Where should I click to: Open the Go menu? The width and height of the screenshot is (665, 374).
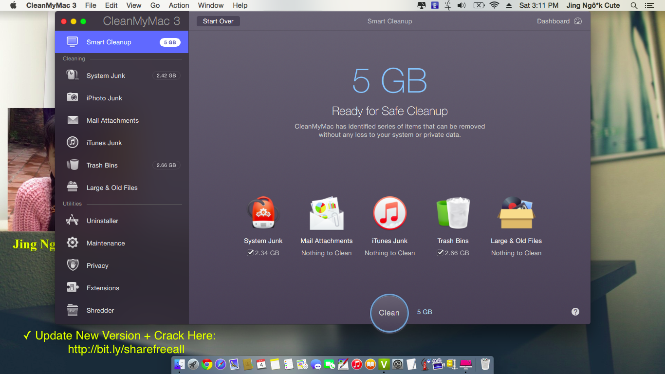(x=155, y=5)
